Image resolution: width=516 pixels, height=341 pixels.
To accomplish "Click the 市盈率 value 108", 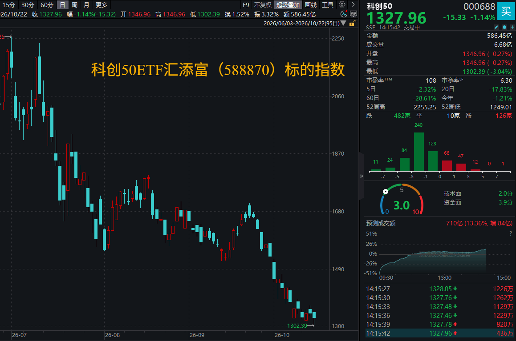I will (x=431, y=80).
